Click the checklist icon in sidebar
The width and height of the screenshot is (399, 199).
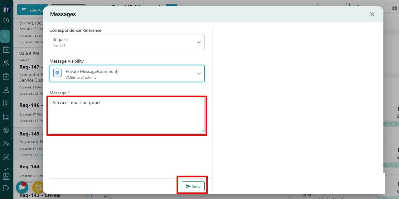[x=6, y=117]
